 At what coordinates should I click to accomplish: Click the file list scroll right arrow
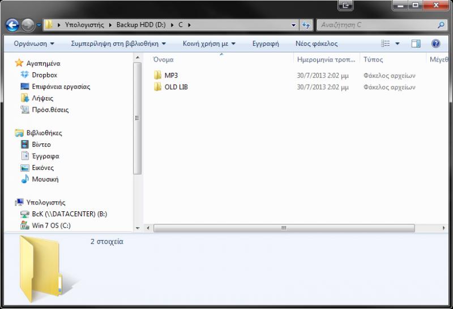coord(444,228)
